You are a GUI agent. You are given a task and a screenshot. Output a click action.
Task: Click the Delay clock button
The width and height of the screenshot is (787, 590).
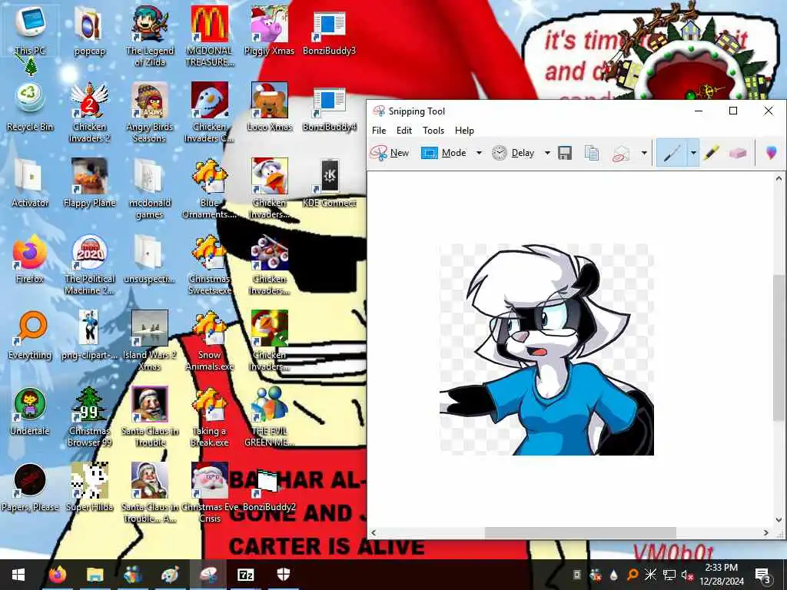pyautogui.click(x=513, y=153)
